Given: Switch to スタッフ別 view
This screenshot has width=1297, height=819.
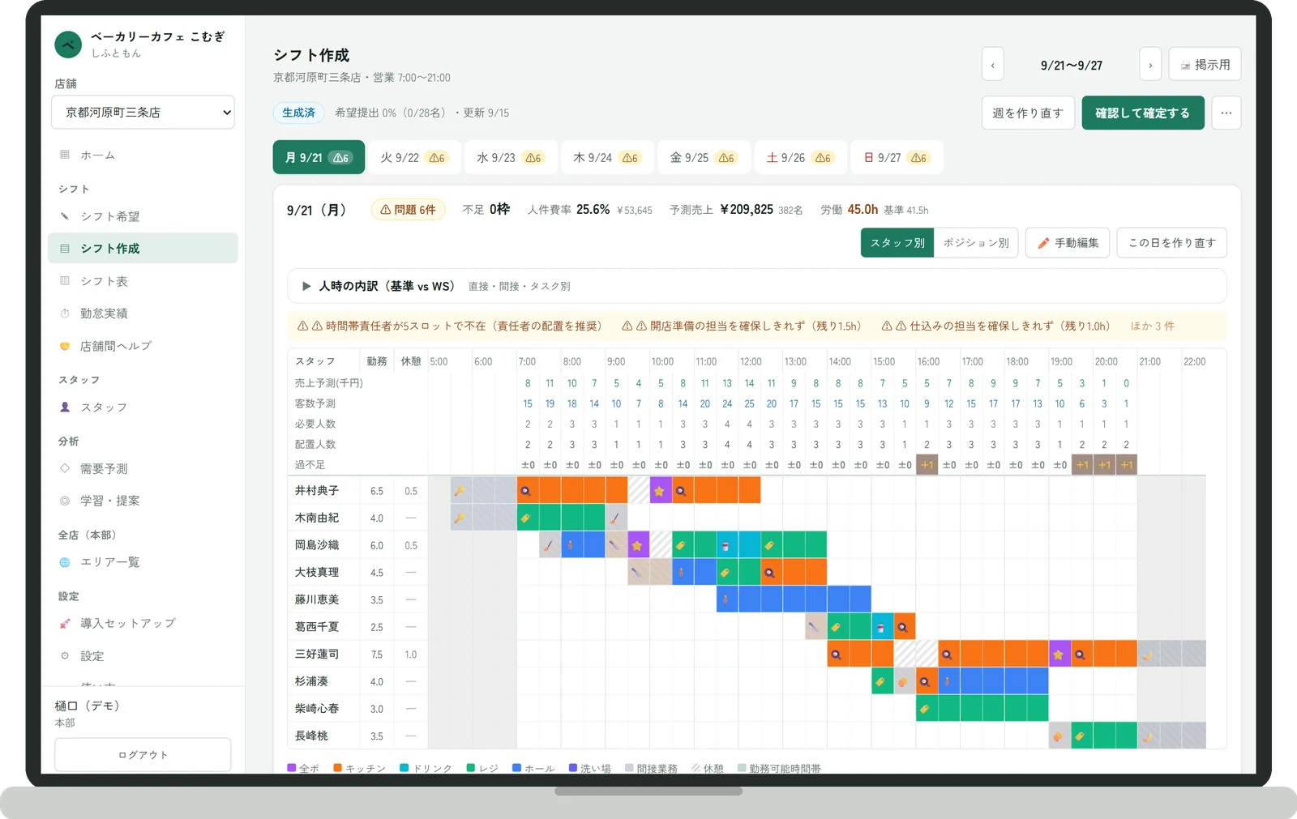Looking at the screenshot, I should [x=897, y=243].
